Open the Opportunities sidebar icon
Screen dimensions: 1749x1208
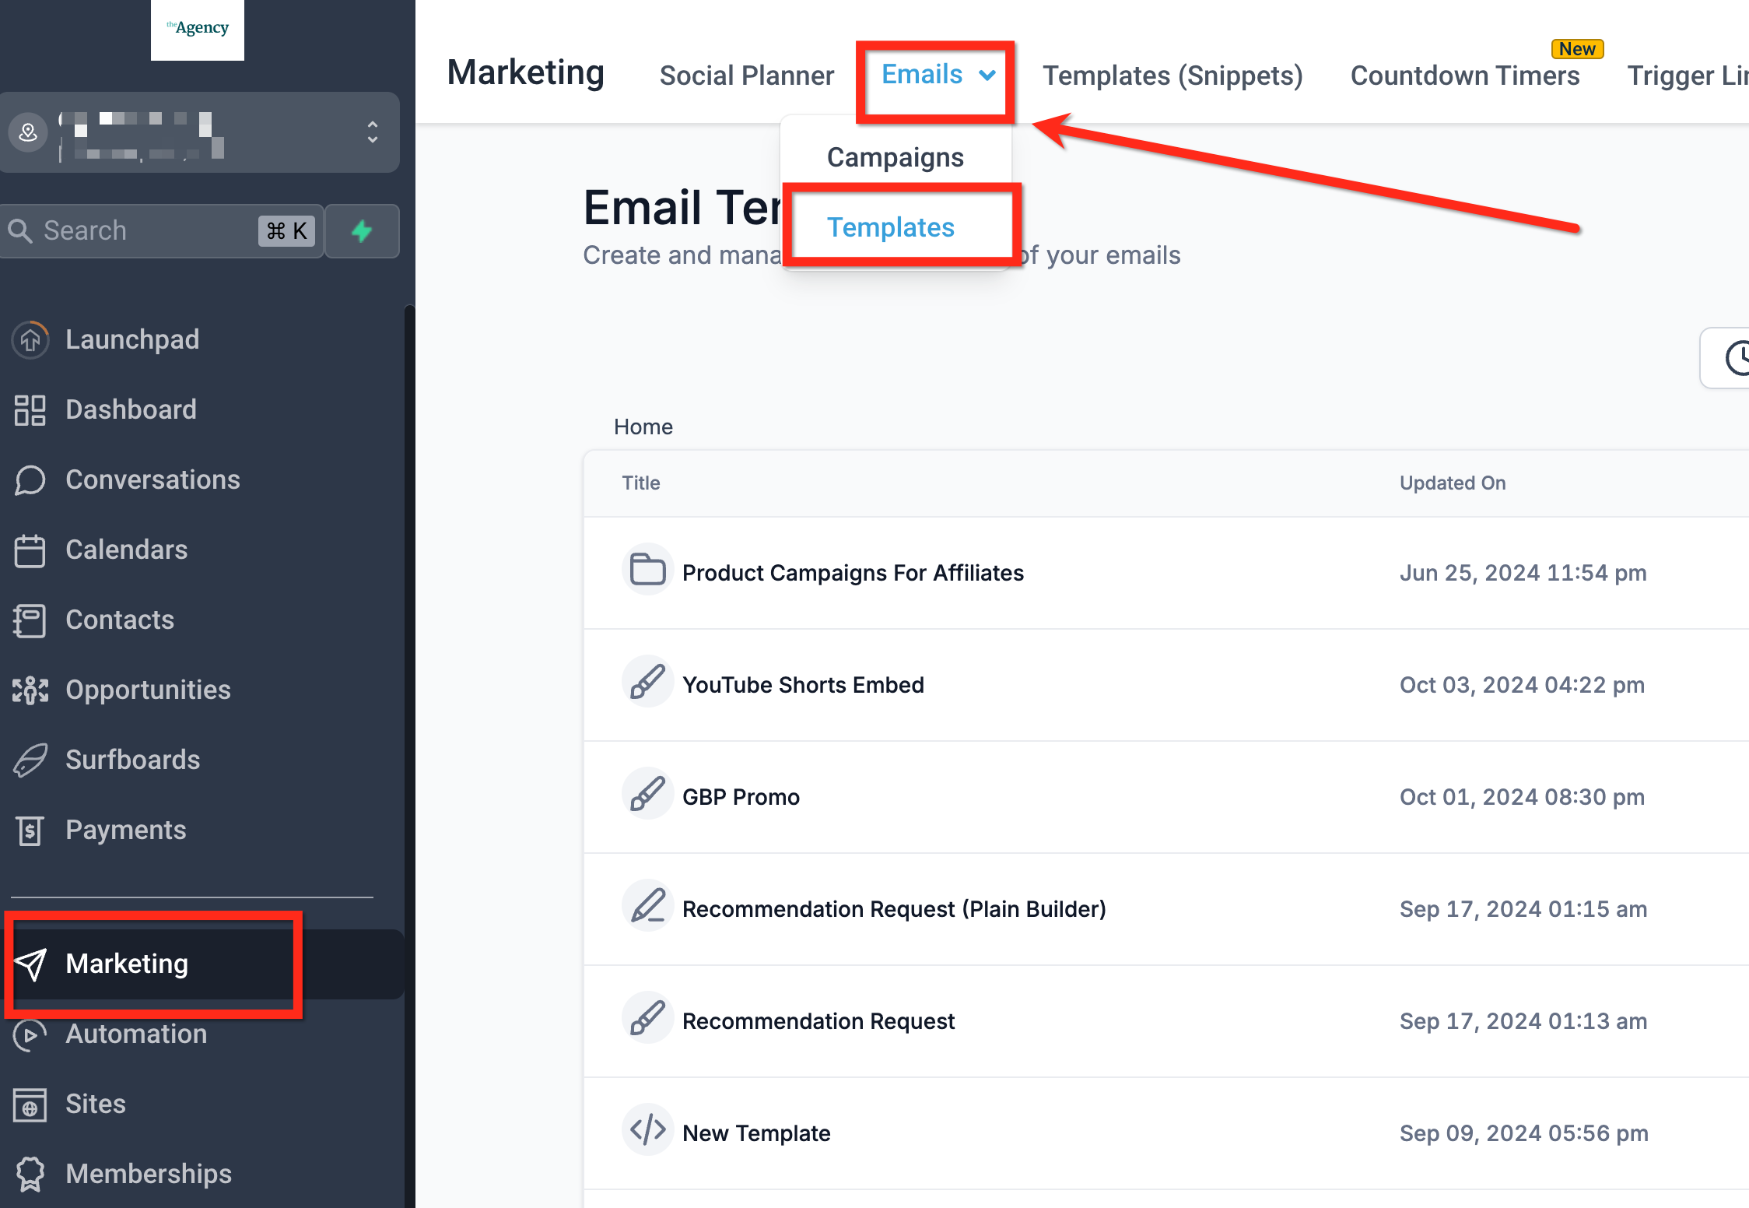tap(30, 690)
